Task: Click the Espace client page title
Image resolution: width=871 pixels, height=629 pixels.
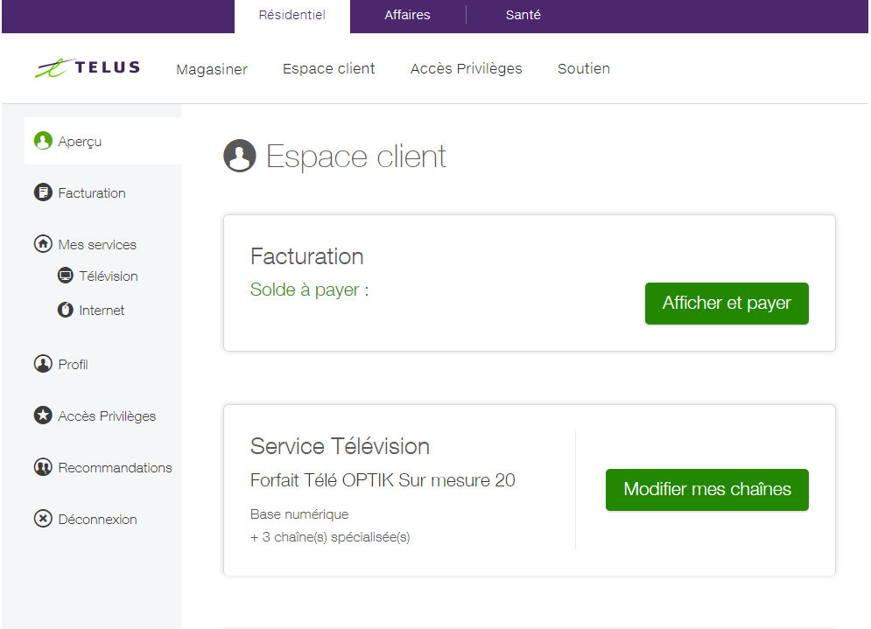Action: (356, 157)
